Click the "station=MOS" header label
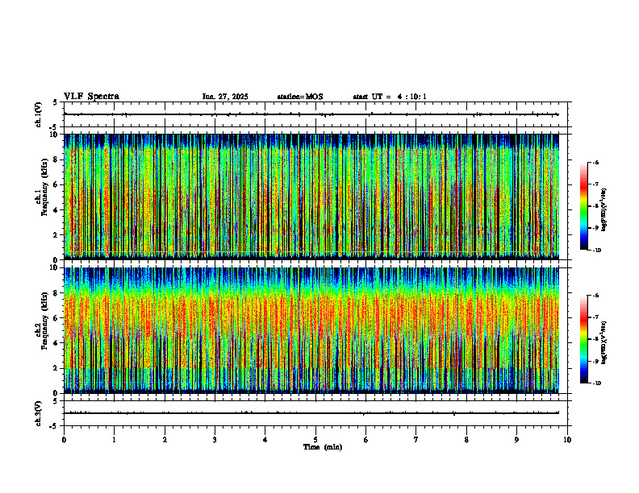The image size is (639, 493). tap(300, 97)
